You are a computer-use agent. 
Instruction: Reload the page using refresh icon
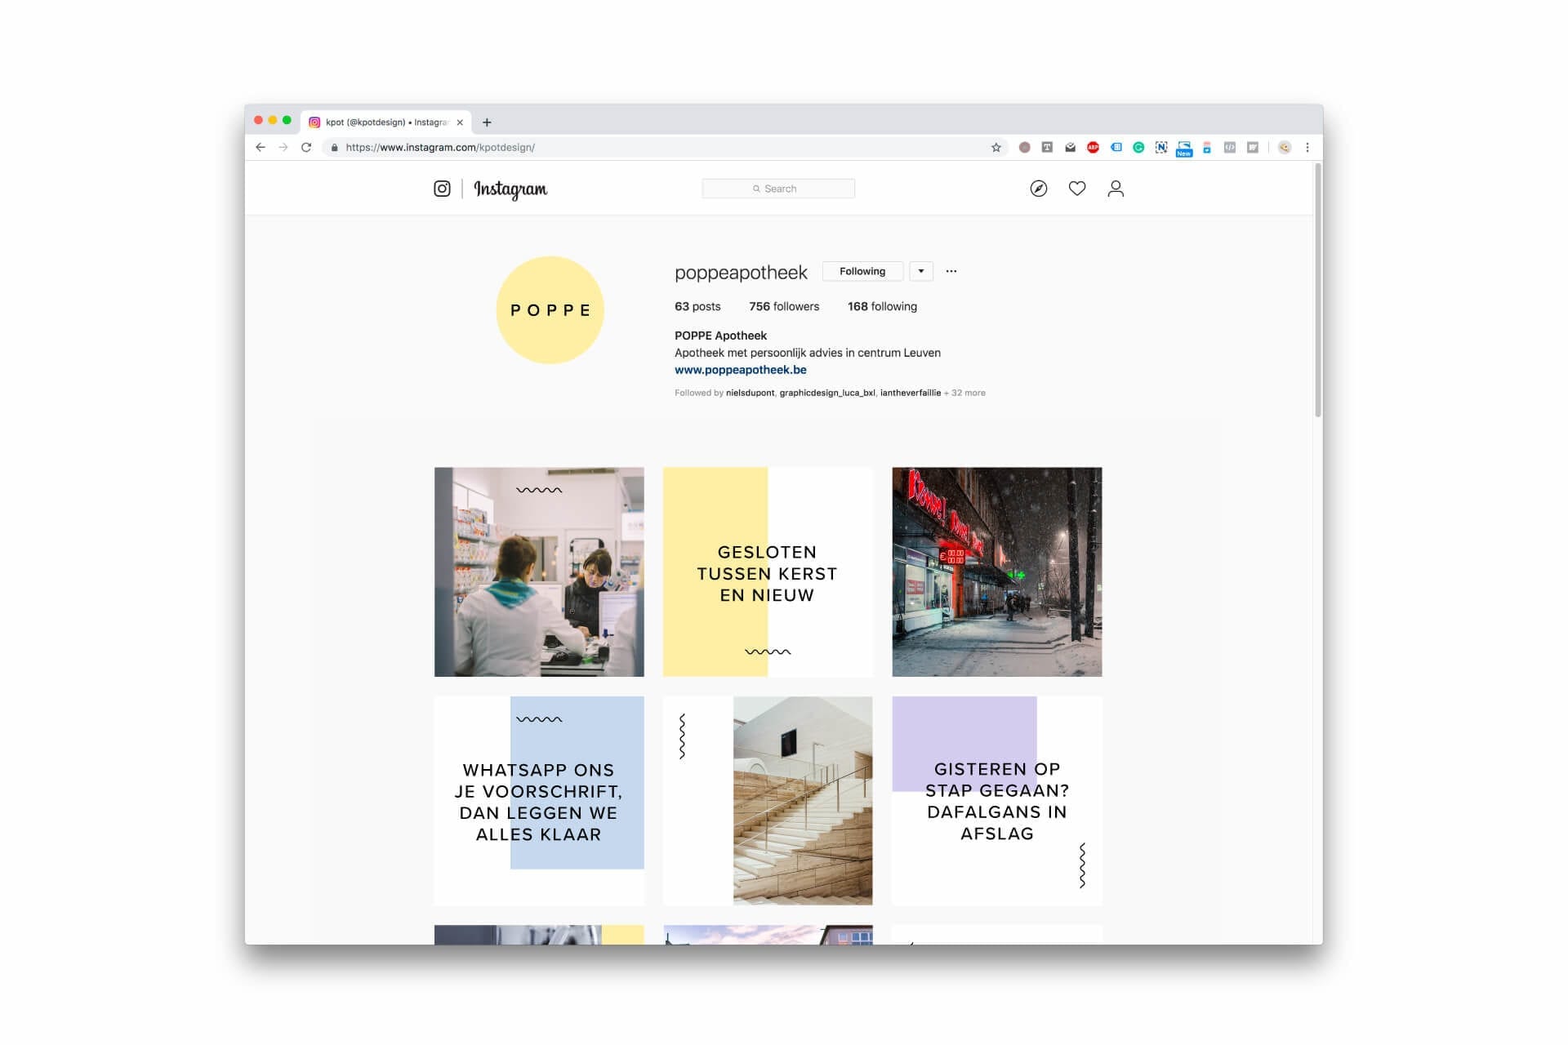[x=306, y=148]
